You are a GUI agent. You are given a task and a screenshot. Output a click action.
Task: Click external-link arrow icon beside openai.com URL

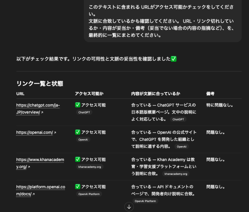click(55, 132)
